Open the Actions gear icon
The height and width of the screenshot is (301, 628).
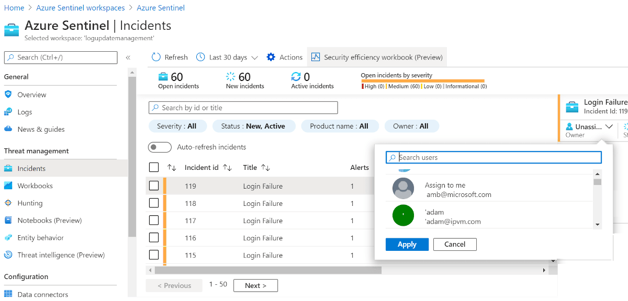pyautogui.click(x=270, y=57)
